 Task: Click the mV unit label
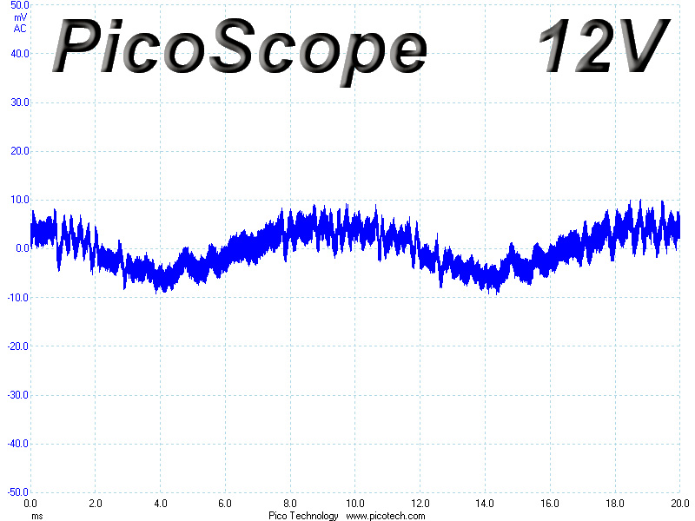click(20, 17)
